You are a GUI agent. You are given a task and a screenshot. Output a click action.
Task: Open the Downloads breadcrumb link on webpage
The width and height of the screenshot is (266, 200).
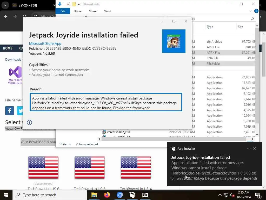pos(13,60)
